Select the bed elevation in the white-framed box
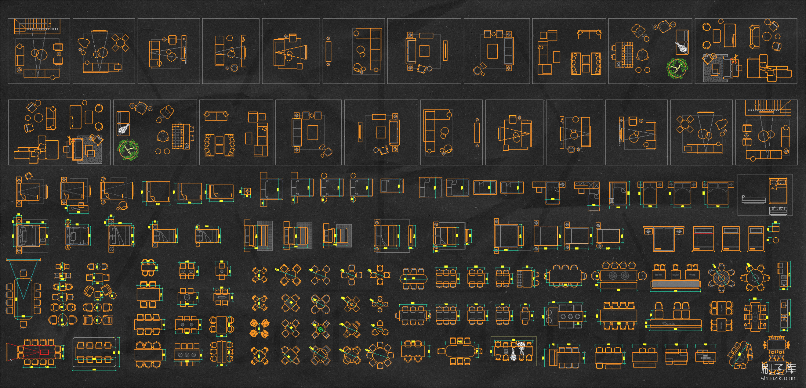806x388 pixels. (753, 199)
